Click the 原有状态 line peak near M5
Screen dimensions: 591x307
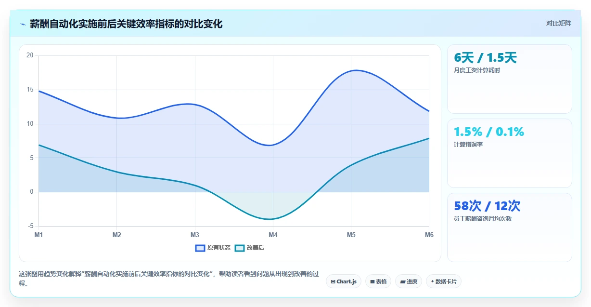point(355,70)
